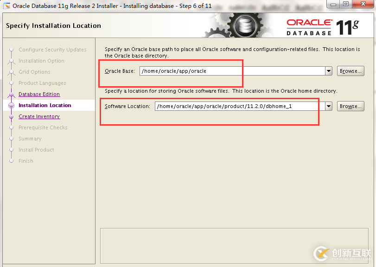Click the Database Edition step marker
The width and height of the screenshot is (376, 267).
(11, 95)
